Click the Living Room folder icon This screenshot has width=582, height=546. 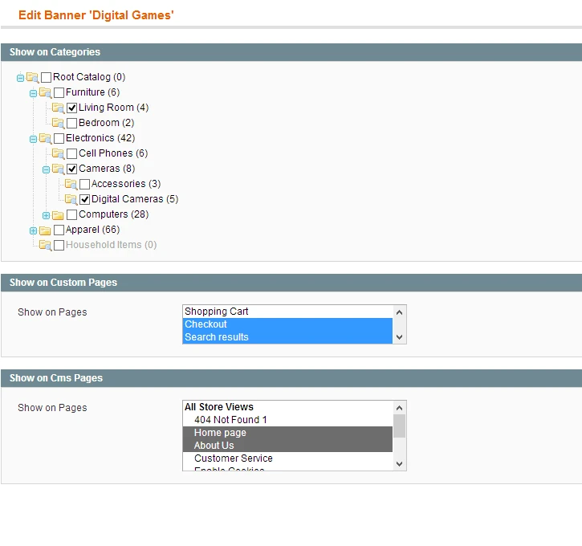tap(58, 108)
